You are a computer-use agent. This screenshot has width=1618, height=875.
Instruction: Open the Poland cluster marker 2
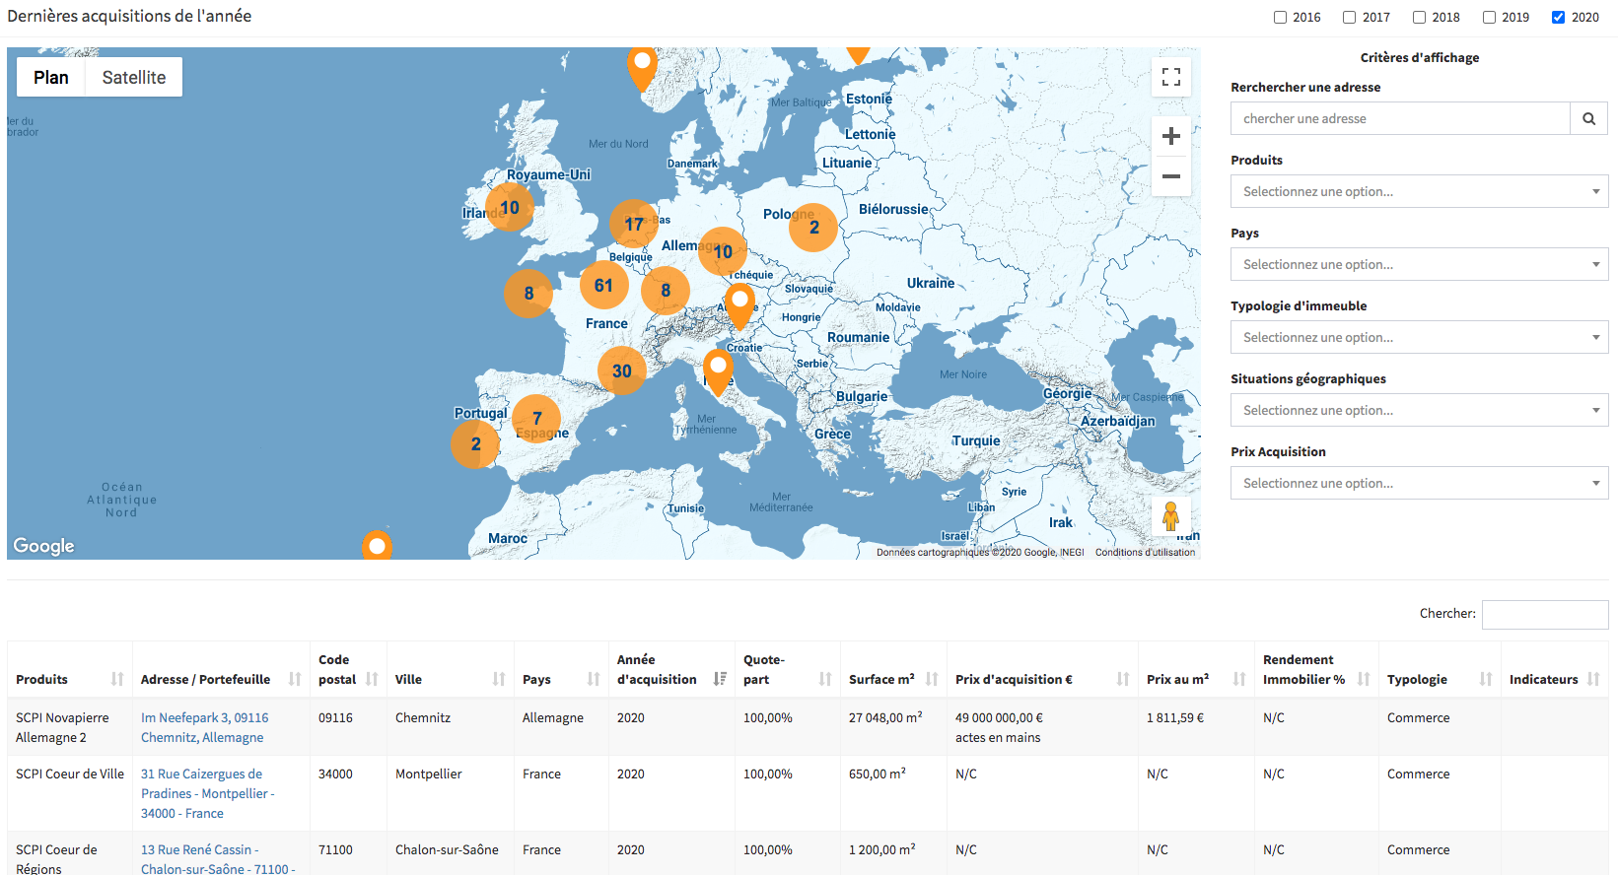point(813,228)
